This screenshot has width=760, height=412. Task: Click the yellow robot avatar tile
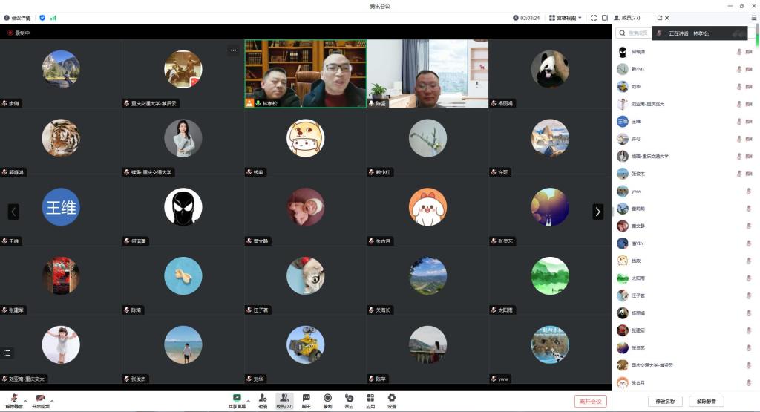305,344
